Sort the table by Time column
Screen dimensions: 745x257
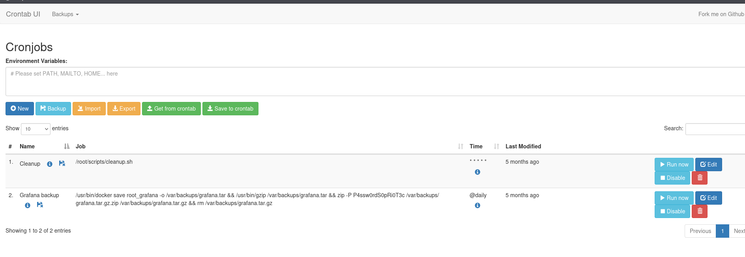tap(476, 146)
